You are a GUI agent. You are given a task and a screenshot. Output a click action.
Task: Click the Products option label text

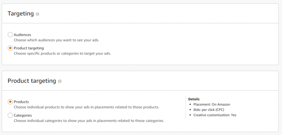[x=21, y=102]
